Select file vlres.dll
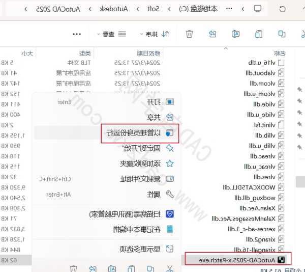This screenshot has width=305, height=272. click(264, 177)
